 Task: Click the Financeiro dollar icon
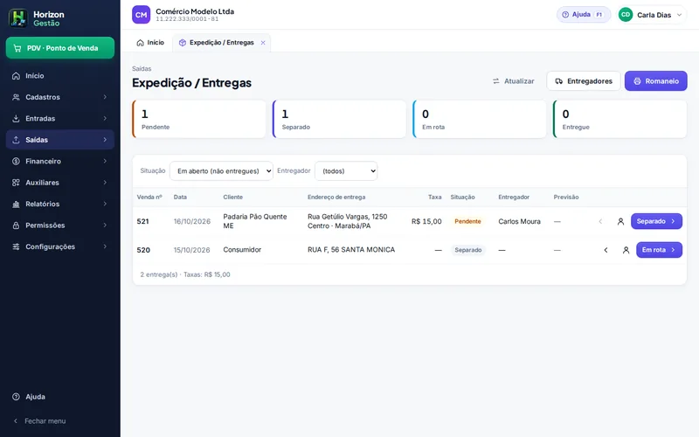click(16, 162)
